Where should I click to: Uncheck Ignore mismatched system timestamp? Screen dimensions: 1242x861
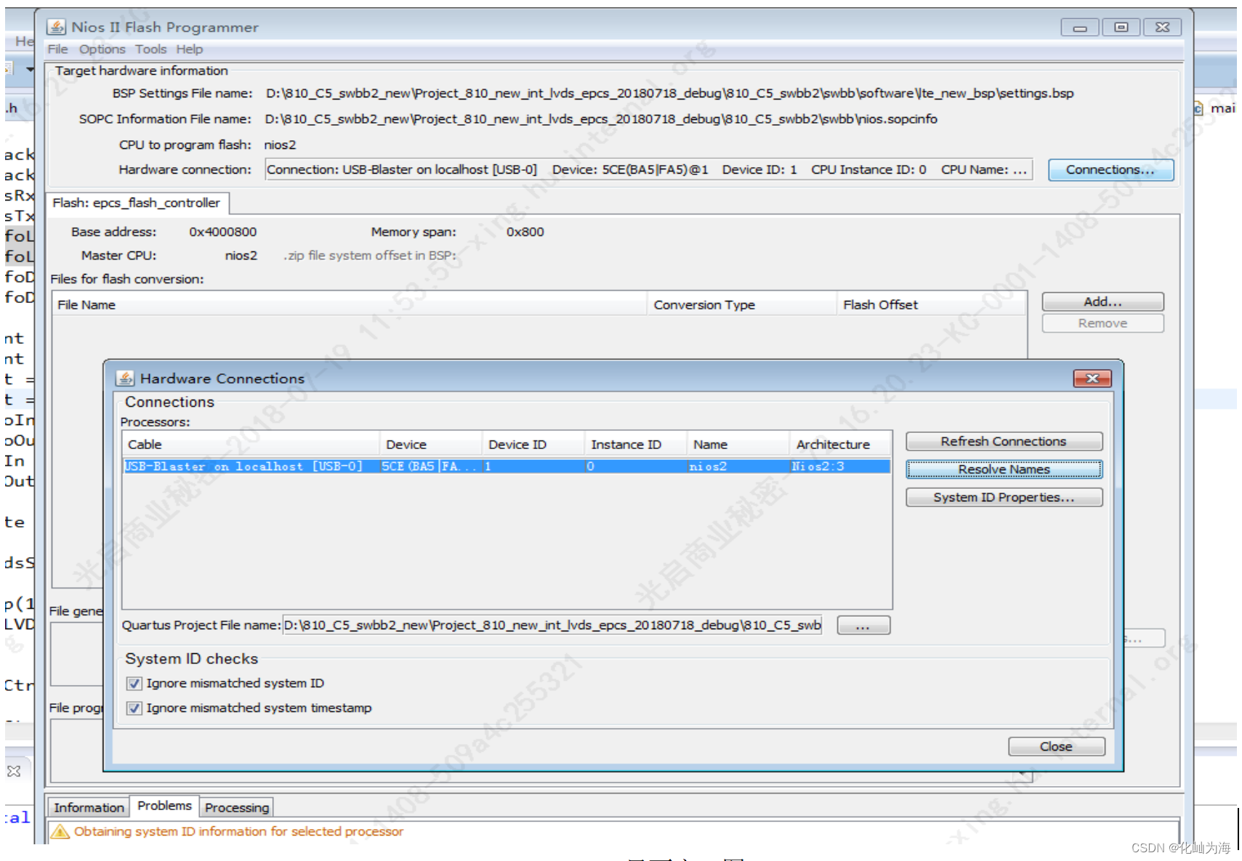click(134, 708)
